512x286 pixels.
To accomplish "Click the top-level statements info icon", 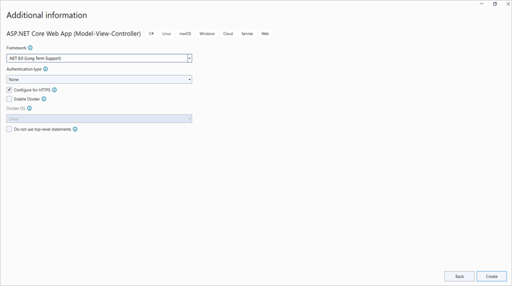I will coord(75,129).
